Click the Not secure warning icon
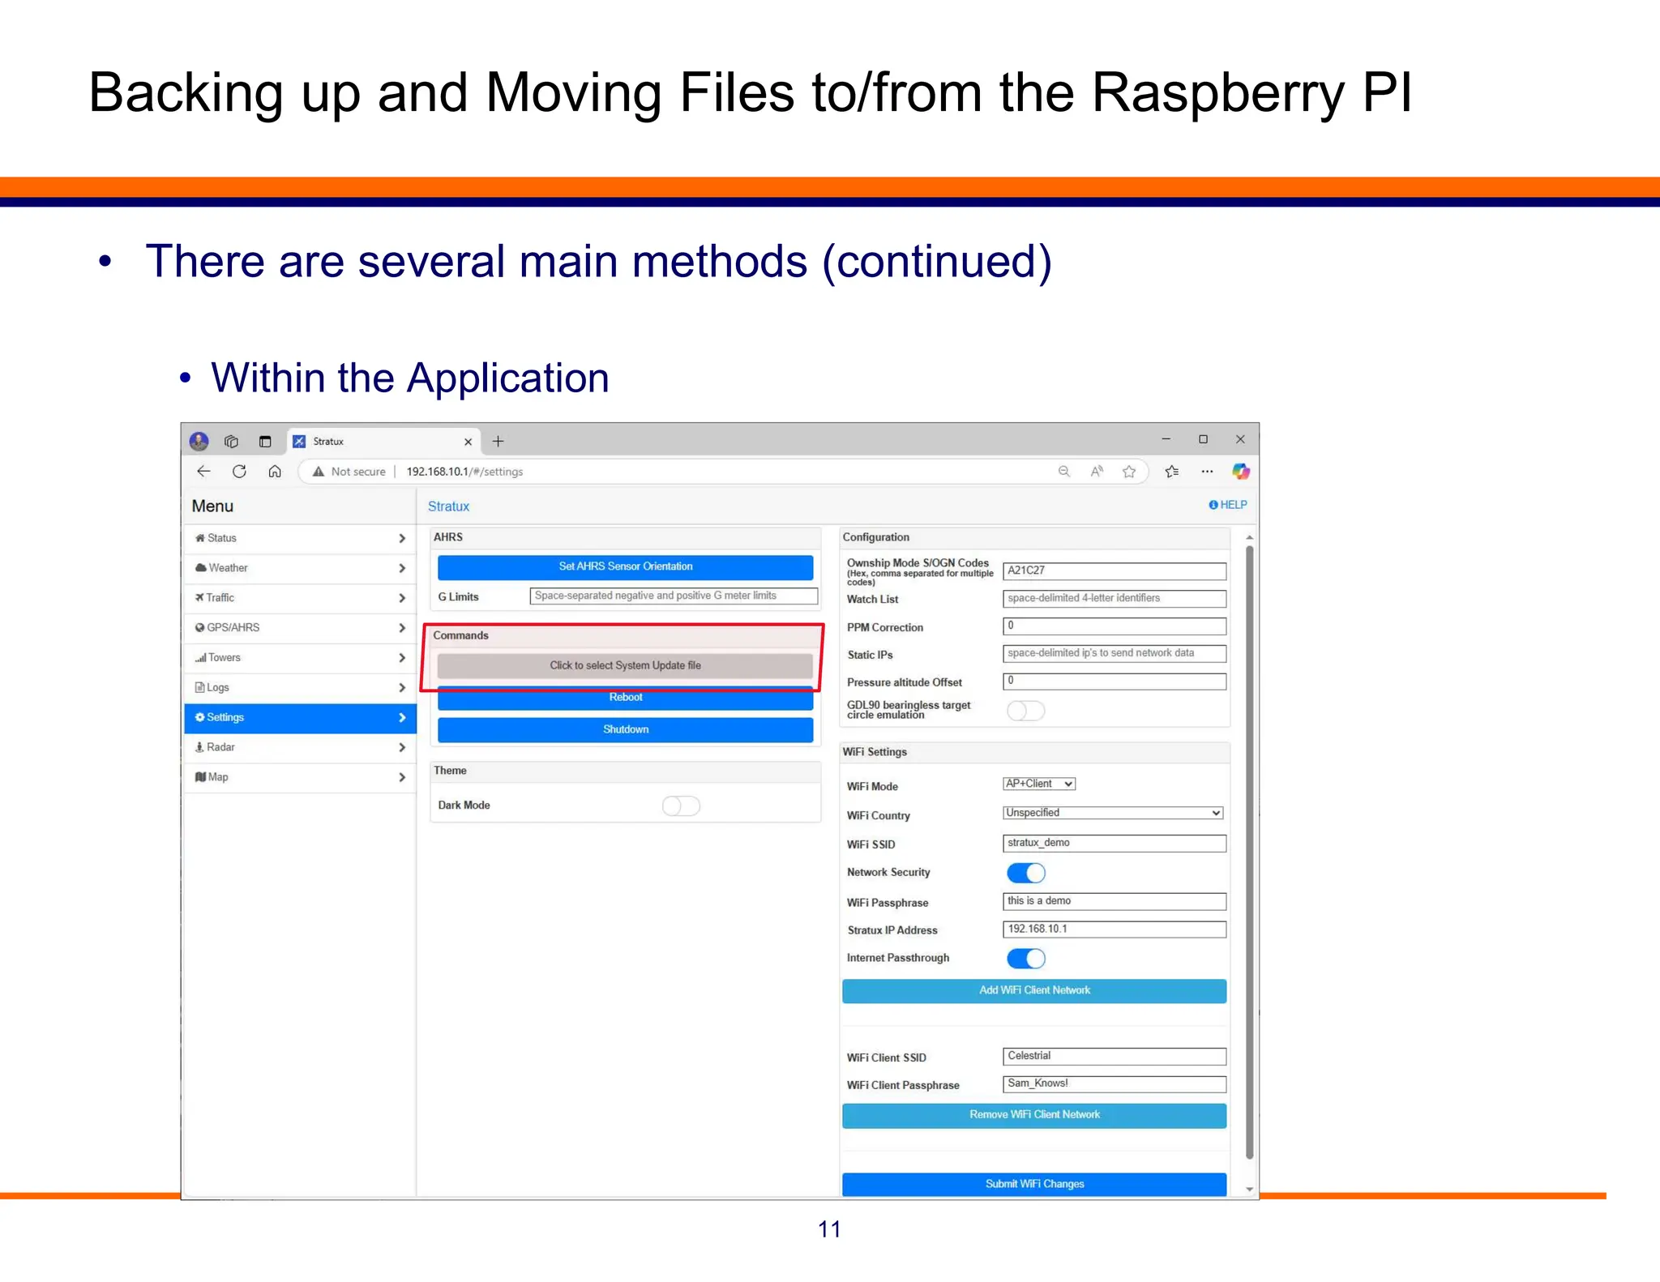 pos(319,472)
